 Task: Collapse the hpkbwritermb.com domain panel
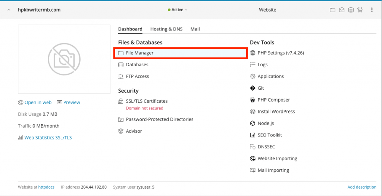coord(9,10)
